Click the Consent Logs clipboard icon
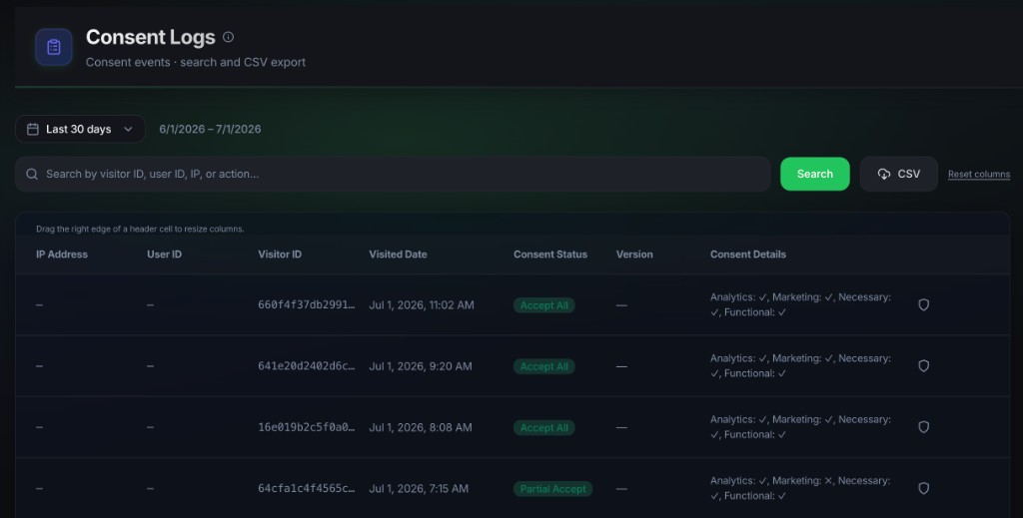The width and height of the screenshot is (1023, 518). click(54, 47)
